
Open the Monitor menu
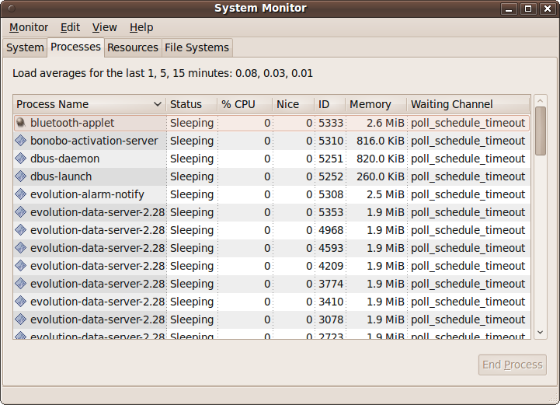pos(29,27)
